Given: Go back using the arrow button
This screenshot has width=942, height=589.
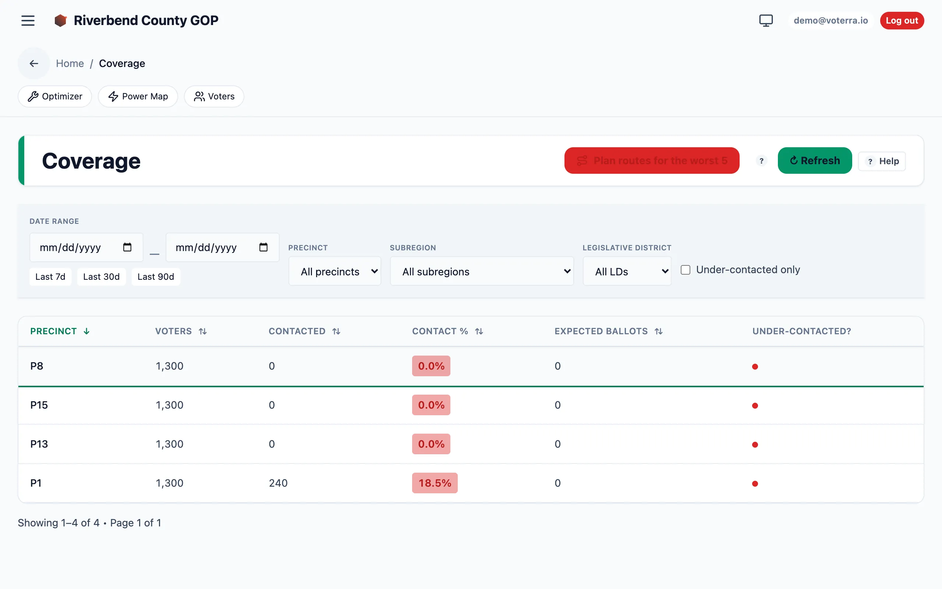Looking at the screenshot, I should pyautogui.click(x=34, y=63).
